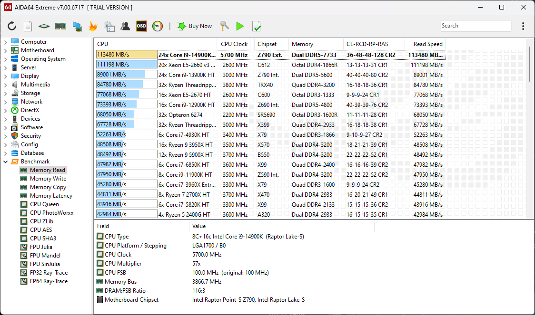Image resolution: width=535 pixels, height=315 pixels.
Task: Open the CPU PhotoWorxx benchmark
Action: [x=52, y=212]
